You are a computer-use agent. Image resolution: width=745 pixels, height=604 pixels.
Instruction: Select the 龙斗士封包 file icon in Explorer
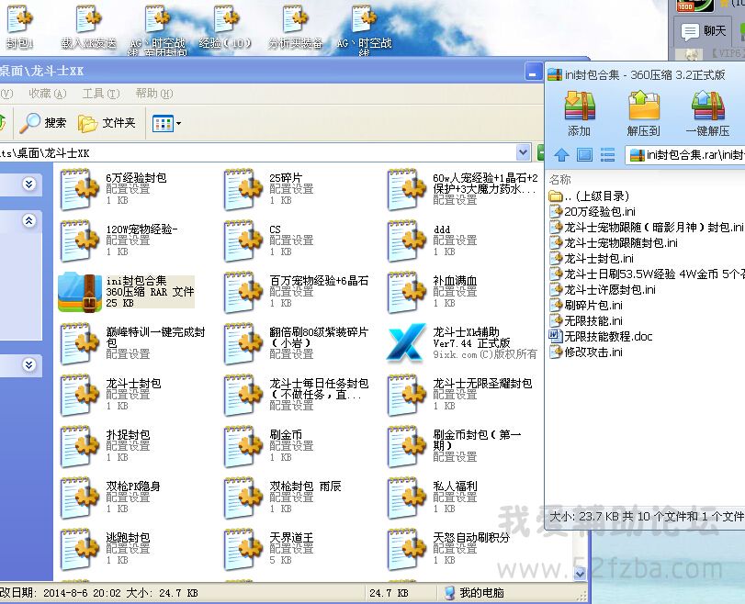(79, 395)
